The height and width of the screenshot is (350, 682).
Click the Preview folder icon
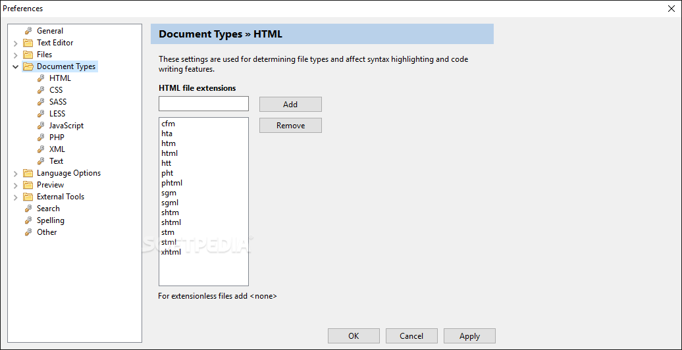coord(28,185)
